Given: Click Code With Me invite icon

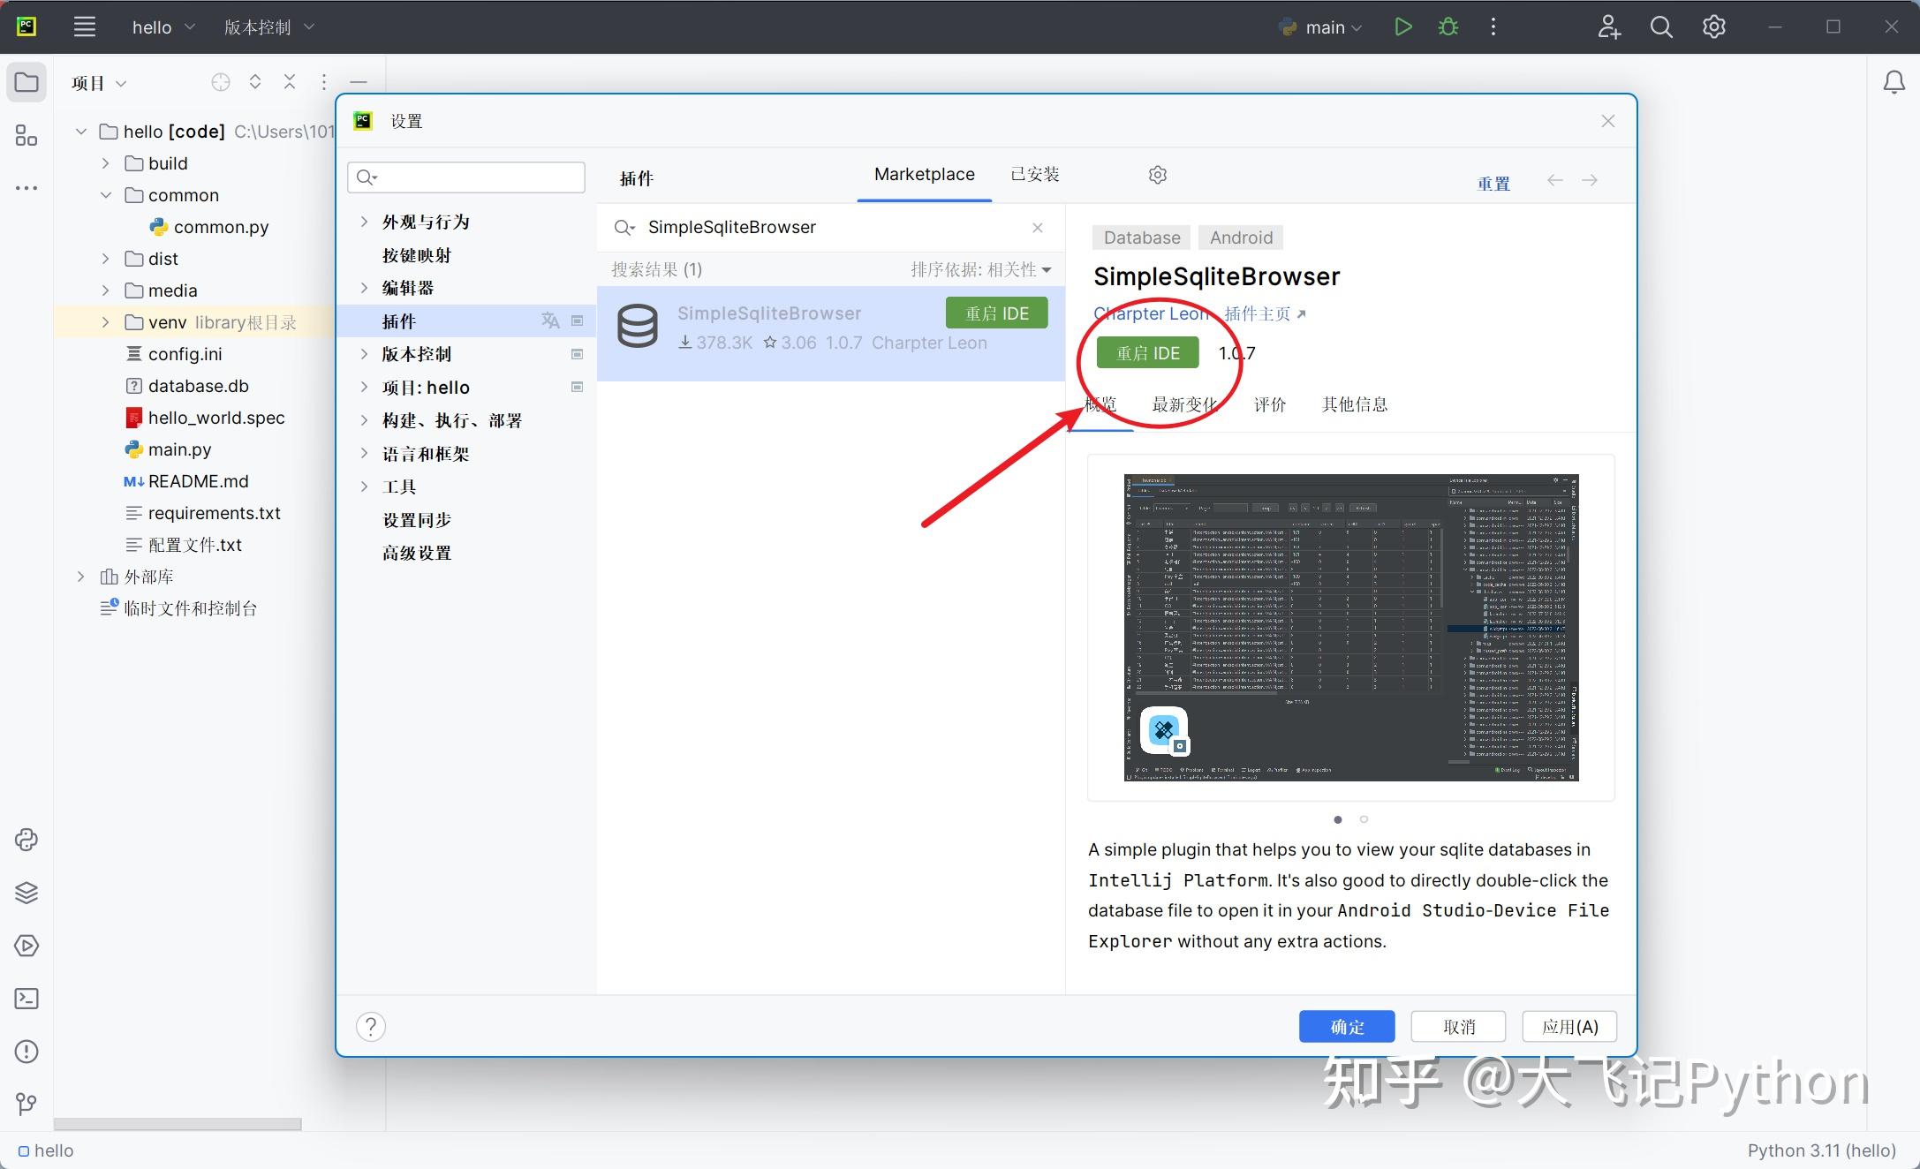Looking at the screenshot, I should [1609, 26].
